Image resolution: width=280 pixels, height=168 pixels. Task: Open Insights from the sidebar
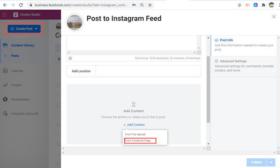[16, 85]
